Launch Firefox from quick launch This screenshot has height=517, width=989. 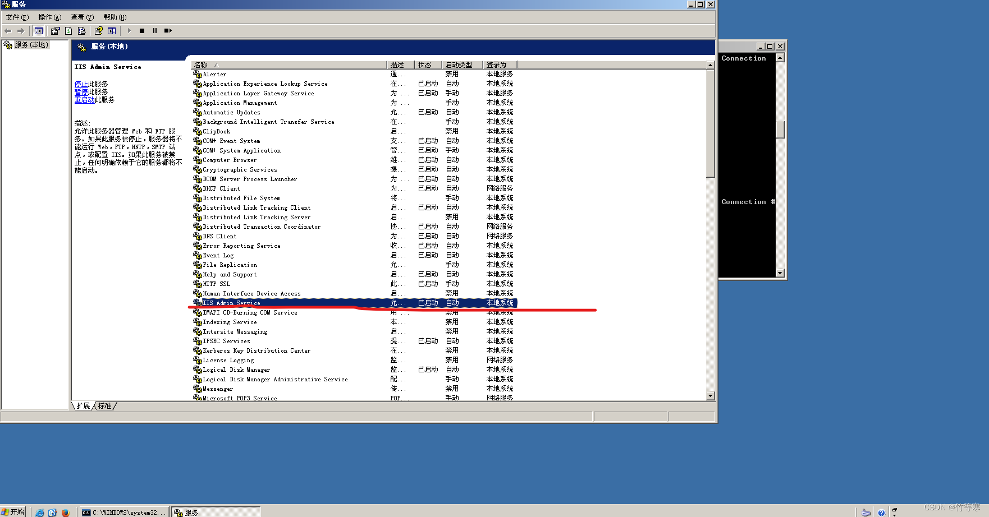pos(65,513)
